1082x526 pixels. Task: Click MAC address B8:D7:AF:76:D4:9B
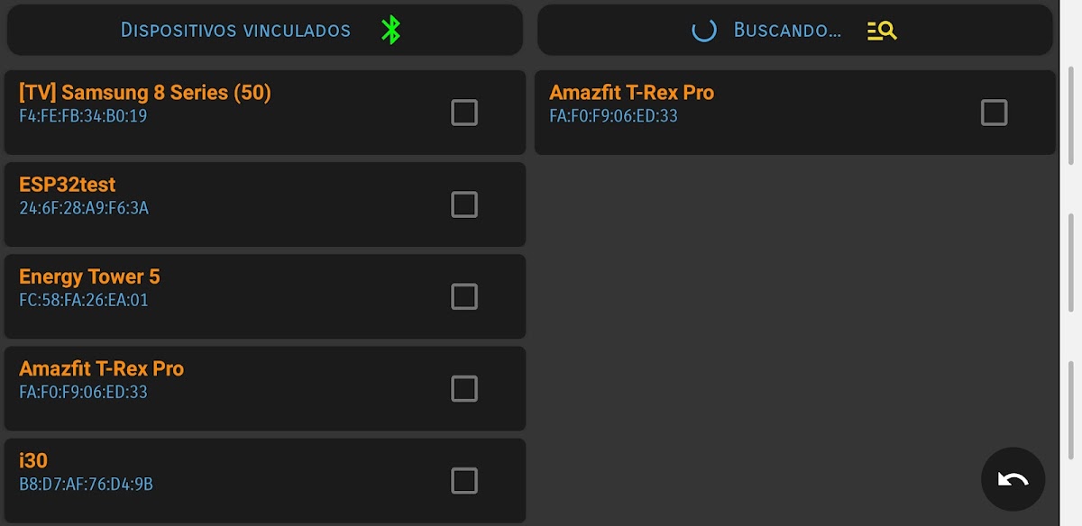86,485
